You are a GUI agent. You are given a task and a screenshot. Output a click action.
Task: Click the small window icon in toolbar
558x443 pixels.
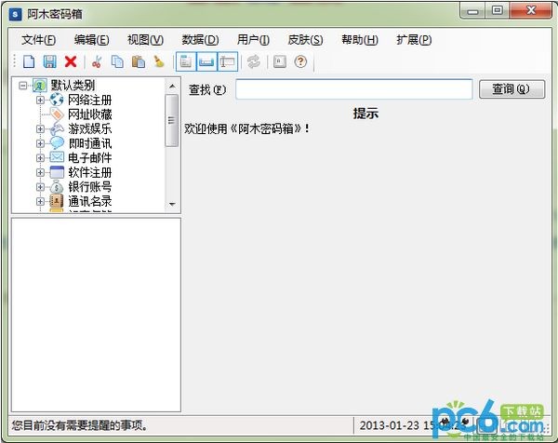click(x=280, y=61)
